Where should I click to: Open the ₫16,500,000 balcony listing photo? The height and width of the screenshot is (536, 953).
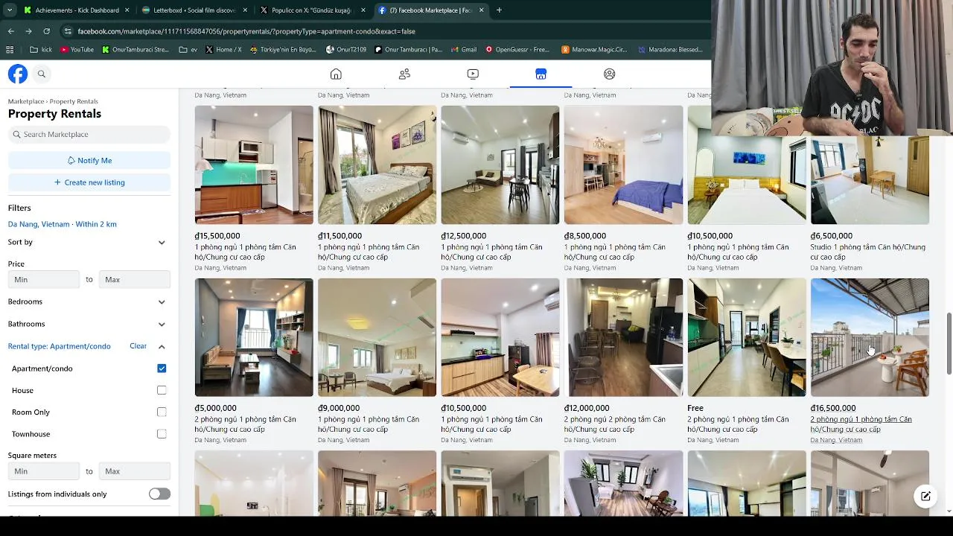pyautogui.click(x=870, y=337)
